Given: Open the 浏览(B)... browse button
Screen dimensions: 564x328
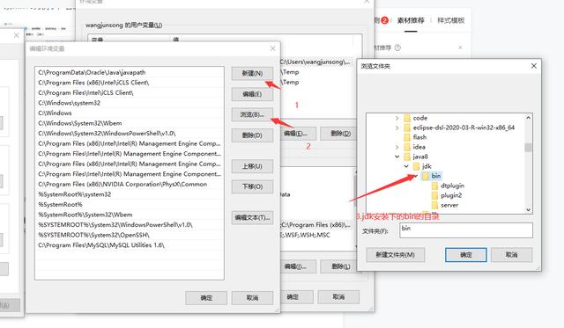Looking at the screenshot, I should (252, 114).
